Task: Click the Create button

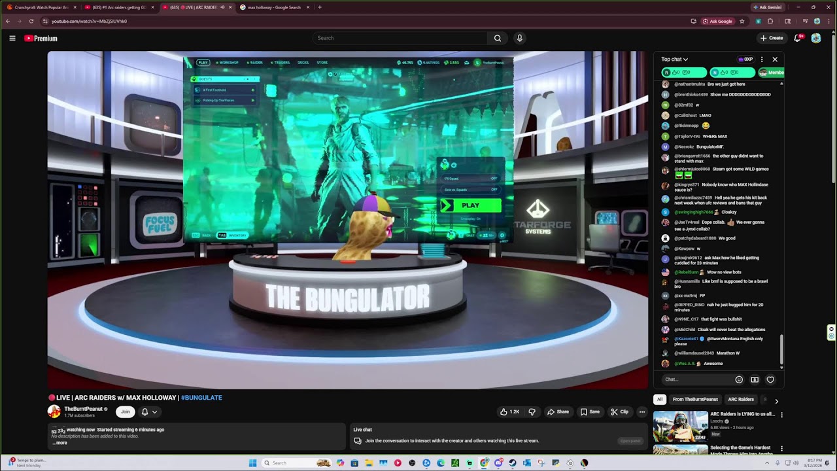Action: [772, 38]
